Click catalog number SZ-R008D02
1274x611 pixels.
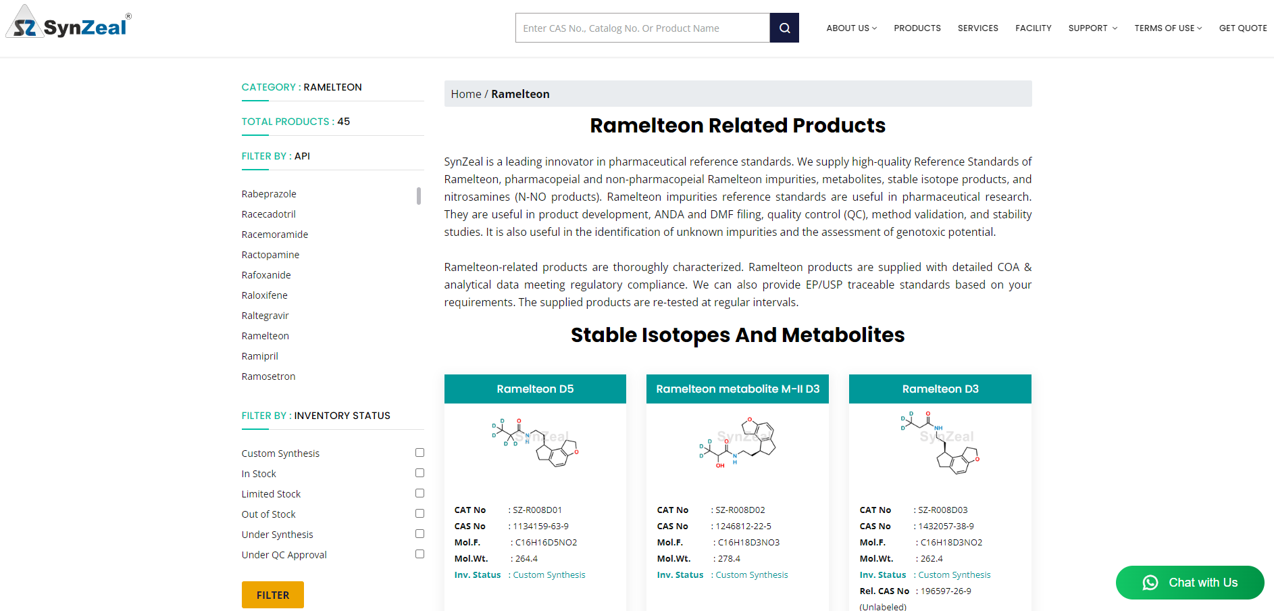point(740,510)
